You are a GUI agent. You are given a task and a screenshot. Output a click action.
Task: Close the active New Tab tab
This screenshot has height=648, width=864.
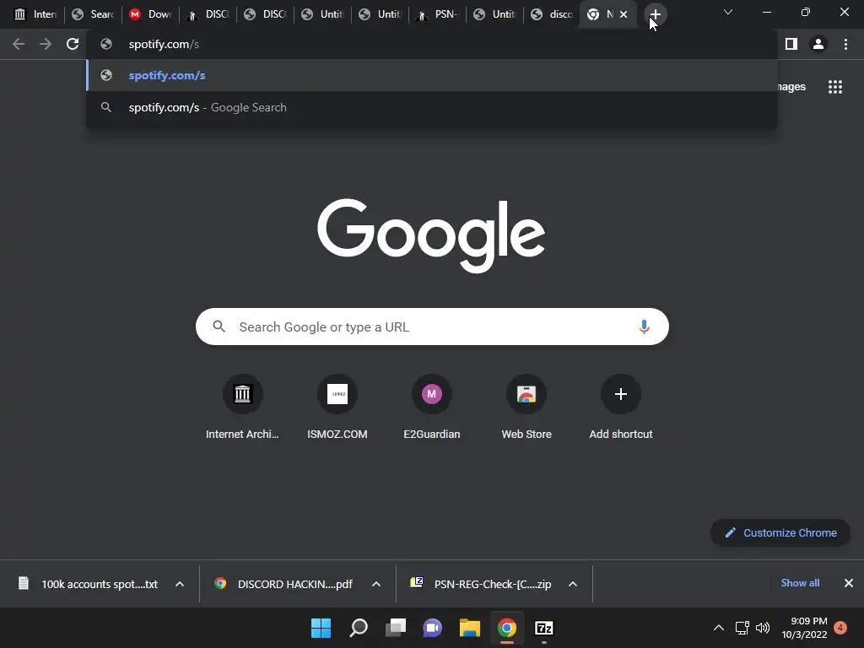(x=624, y=14)
